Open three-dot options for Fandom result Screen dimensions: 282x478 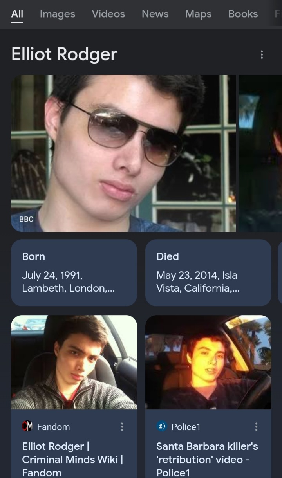(122, 427)
